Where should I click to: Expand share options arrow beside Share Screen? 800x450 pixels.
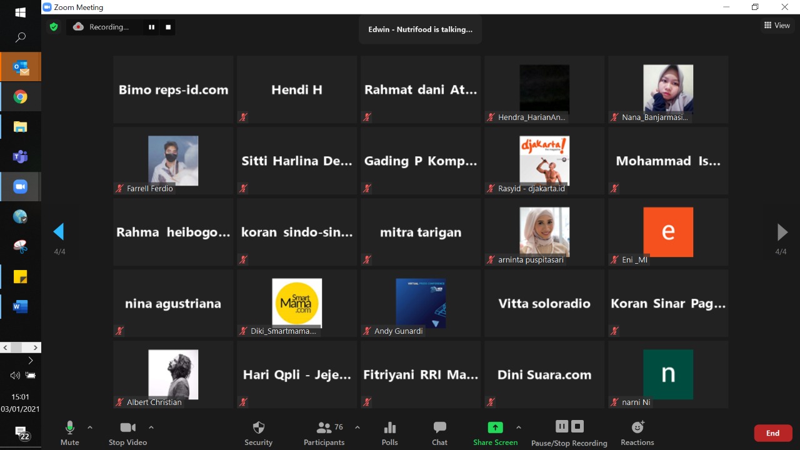click(x=518, y=427)
